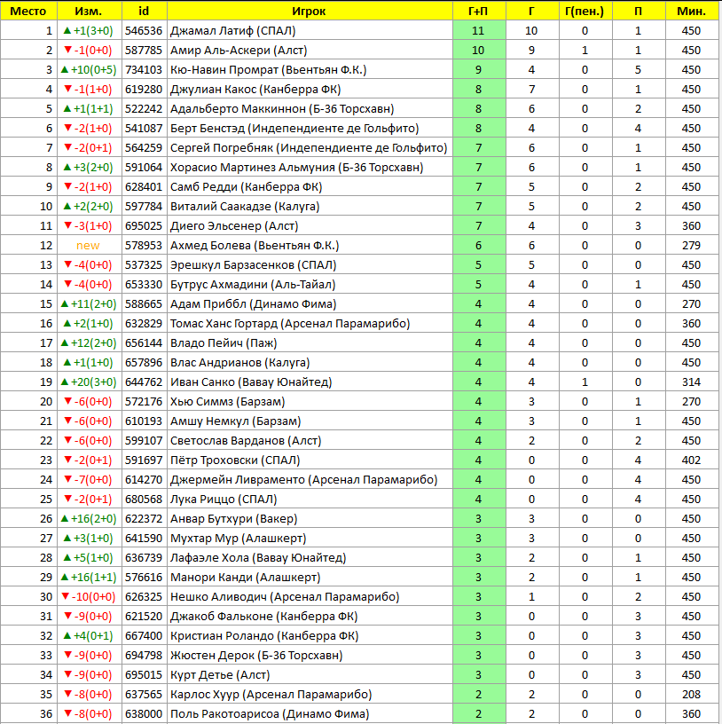Select 'Ахмед Болева (Вьентьян Ф.К.)' cell

pos(310,245)
